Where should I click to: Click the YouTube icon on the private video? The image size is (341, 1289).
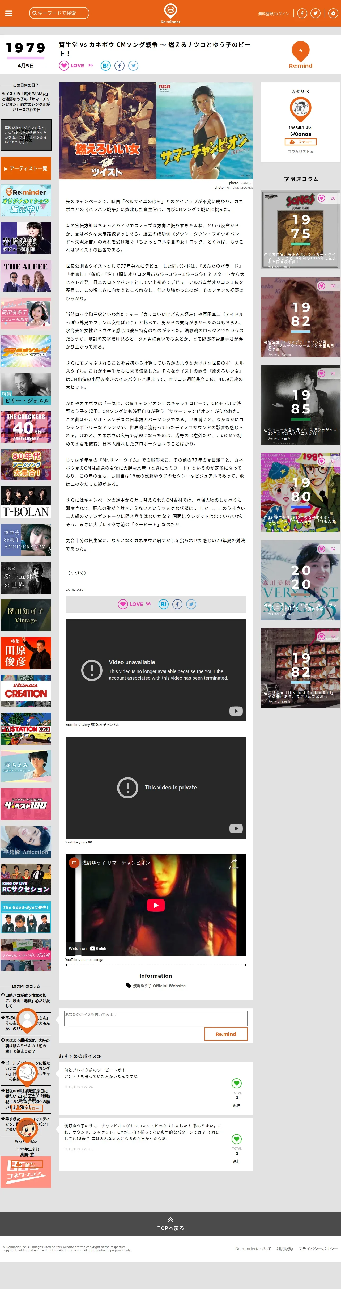coord(236,828)
